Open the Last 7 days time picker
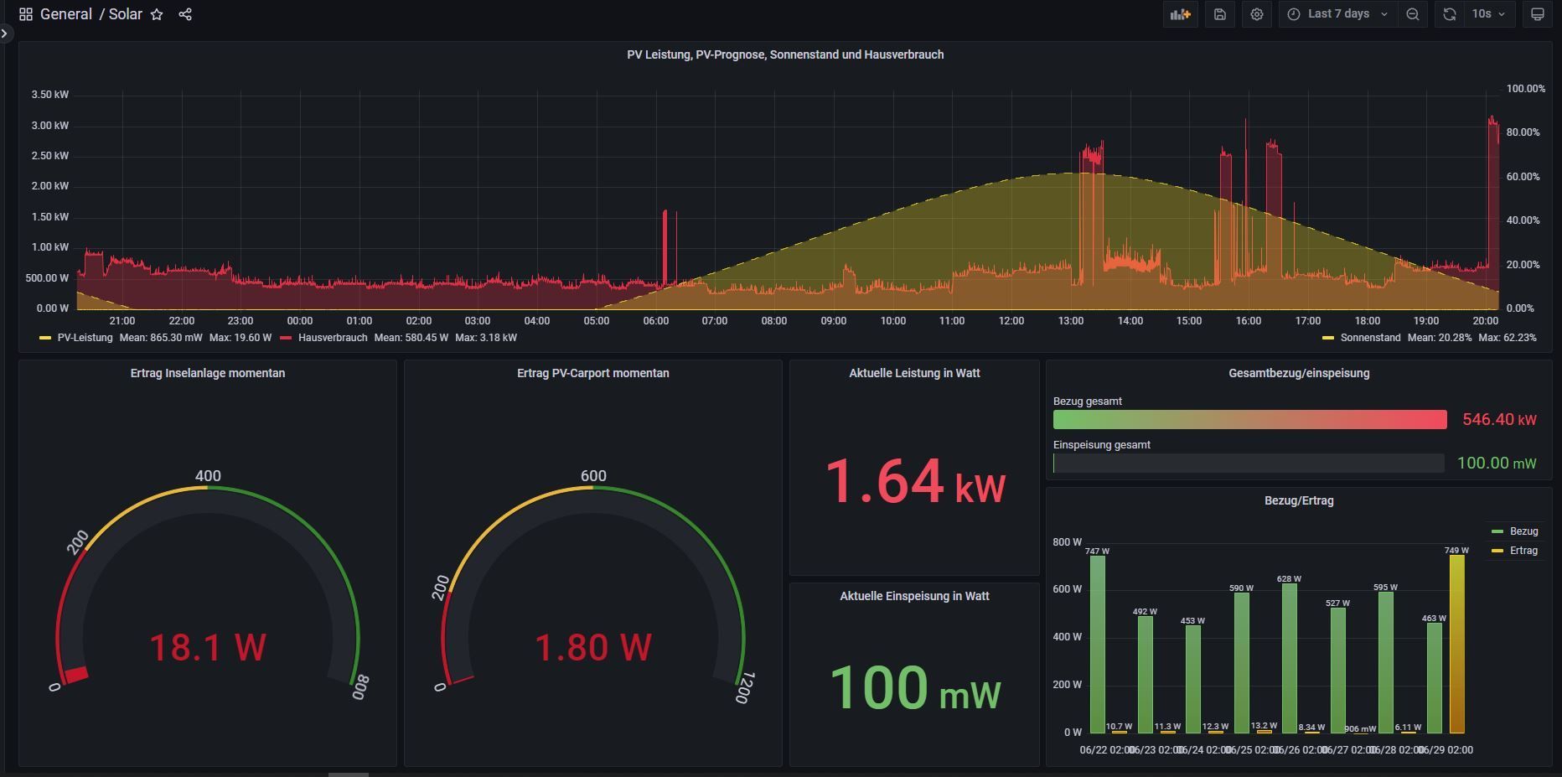Screen dimensions: 1562x777 pos(1338,14)
